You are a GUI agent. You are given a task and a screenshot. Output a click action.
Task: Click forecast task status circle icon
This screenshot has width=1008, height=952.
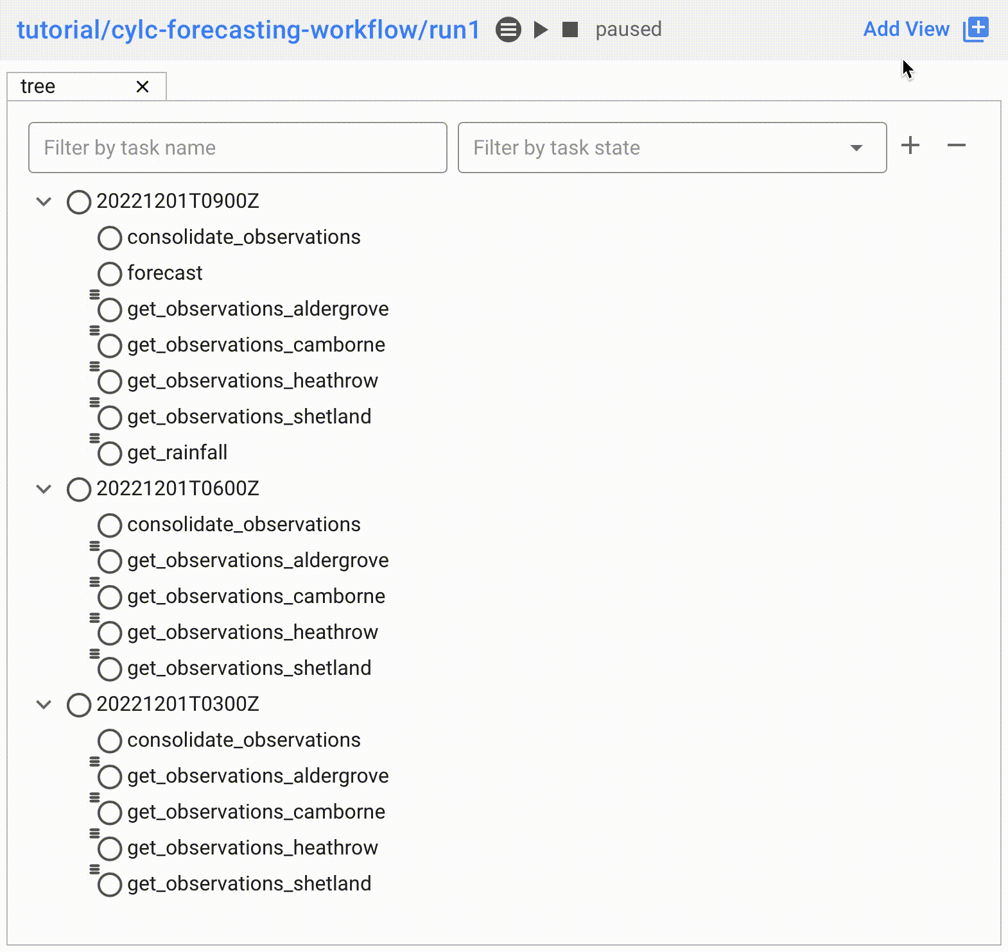110,274
